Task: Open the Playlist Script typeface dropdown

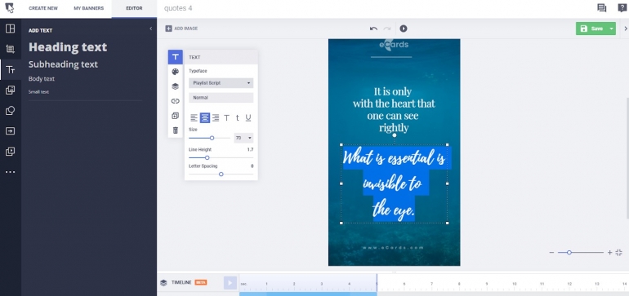Action: 221,83
